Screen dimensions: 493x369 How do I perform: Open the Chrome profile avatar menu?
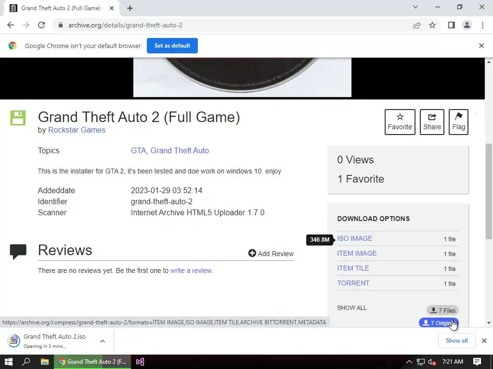pyautogui.click(x=467, y=25)
